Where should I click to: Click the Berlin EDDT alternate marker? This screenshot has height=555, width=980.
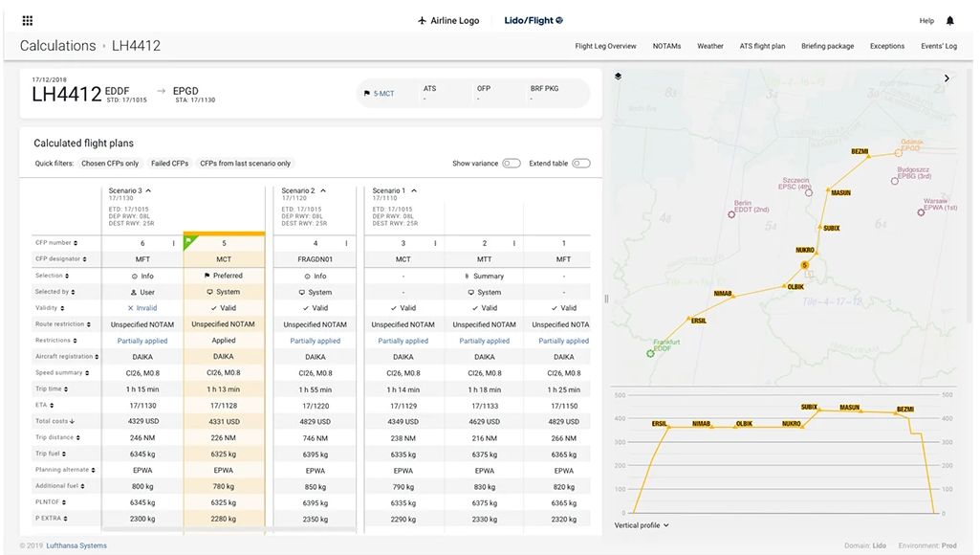click(731, 214)
